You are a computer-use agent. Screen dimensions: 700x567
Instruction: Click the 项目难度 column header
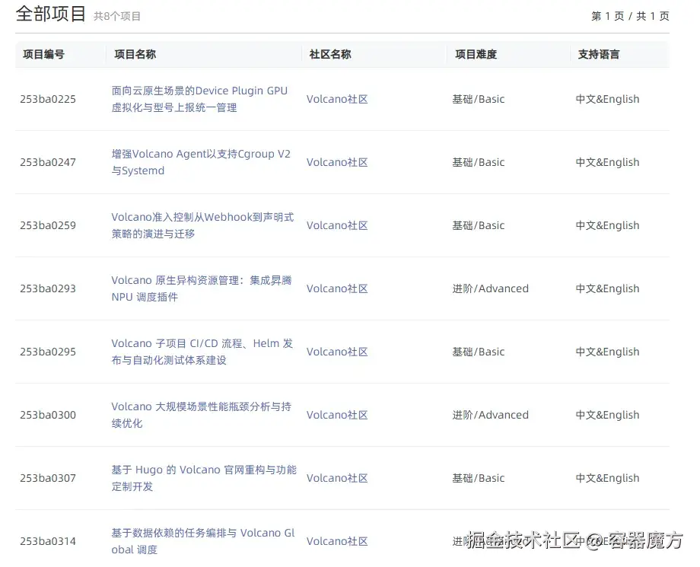point(476,55)
